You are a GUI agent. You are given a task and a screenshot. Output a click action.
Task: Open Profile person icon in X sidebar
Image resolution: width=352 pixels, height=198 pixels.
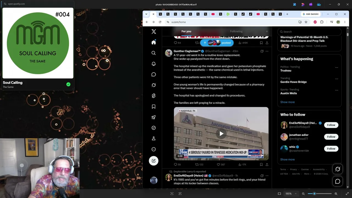click(x=154, y=139)
